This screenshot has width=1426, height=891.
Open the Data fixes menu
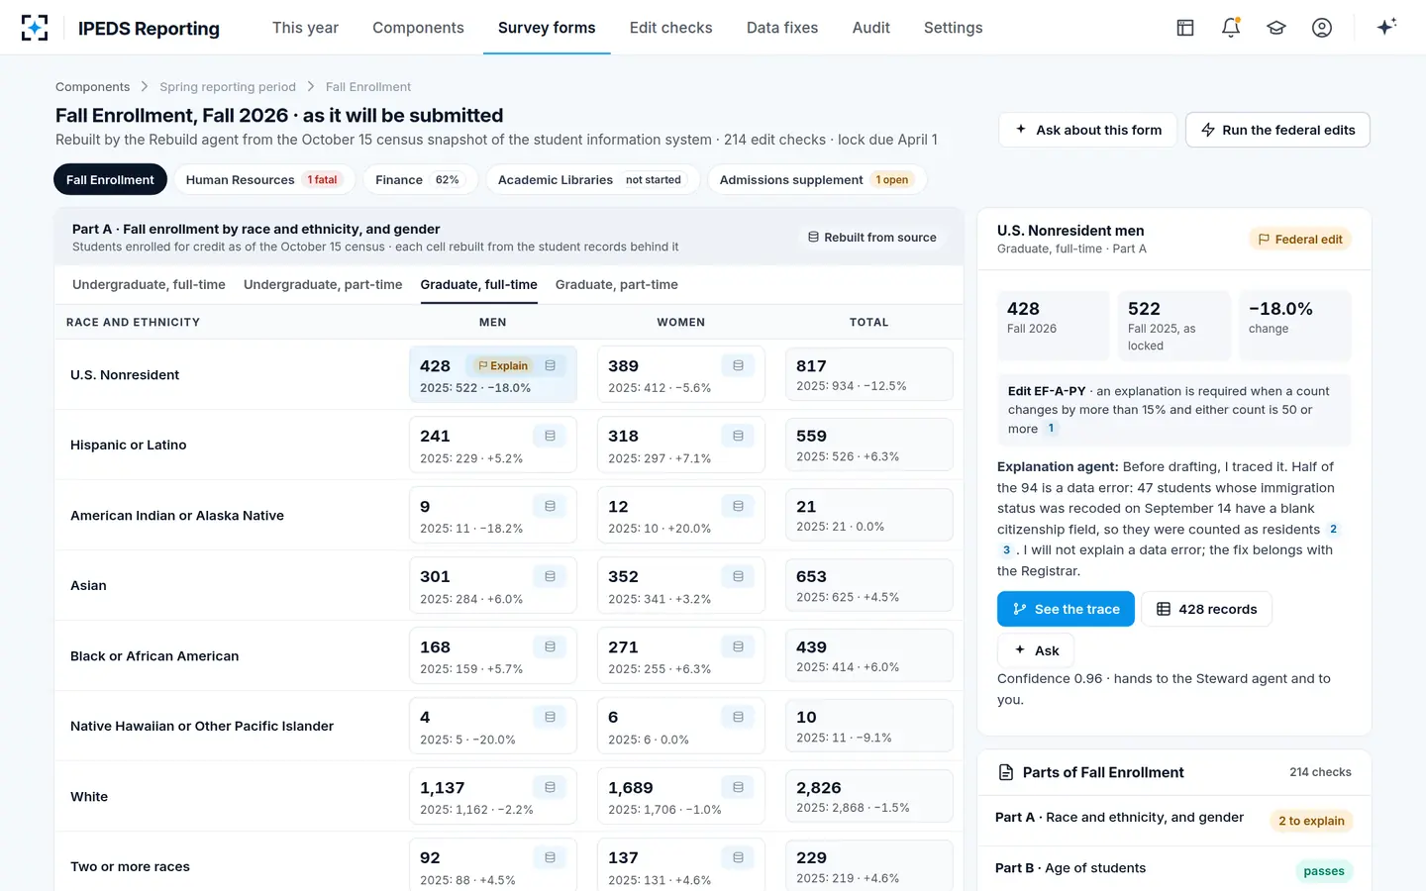[x=782, y=28]
